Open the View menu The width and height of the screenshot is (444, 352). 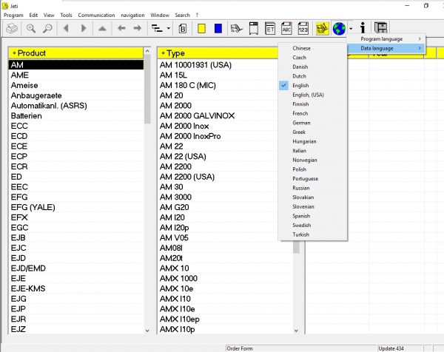[x=49, y=15]
